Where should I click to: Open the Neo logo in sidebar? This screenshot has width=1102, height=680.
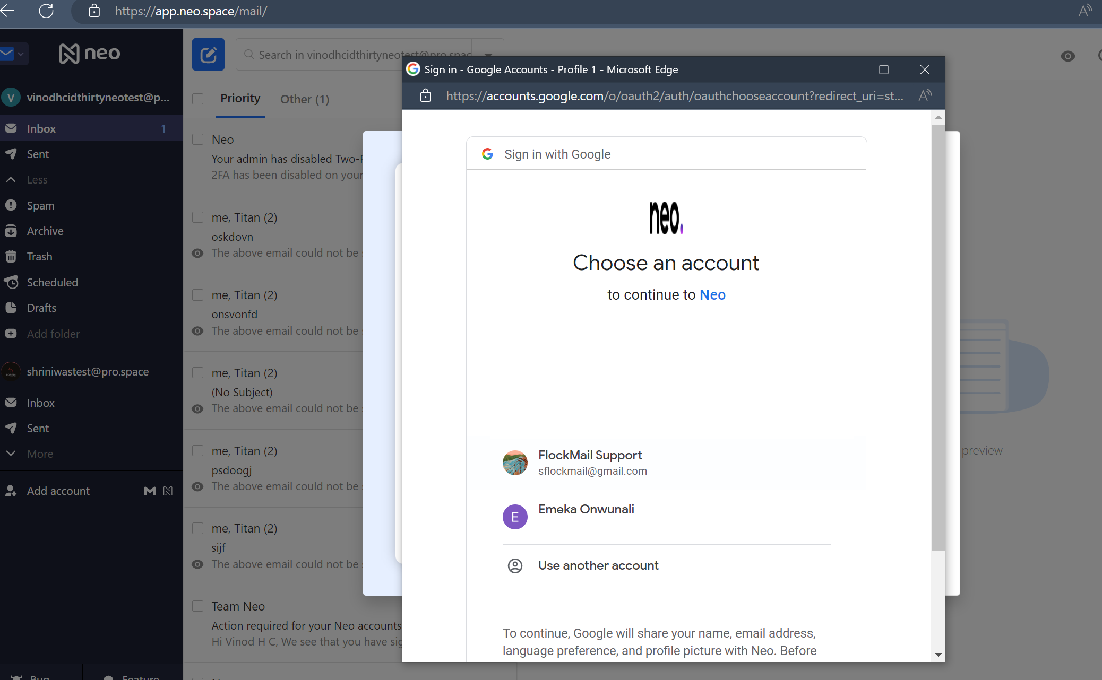90,54
